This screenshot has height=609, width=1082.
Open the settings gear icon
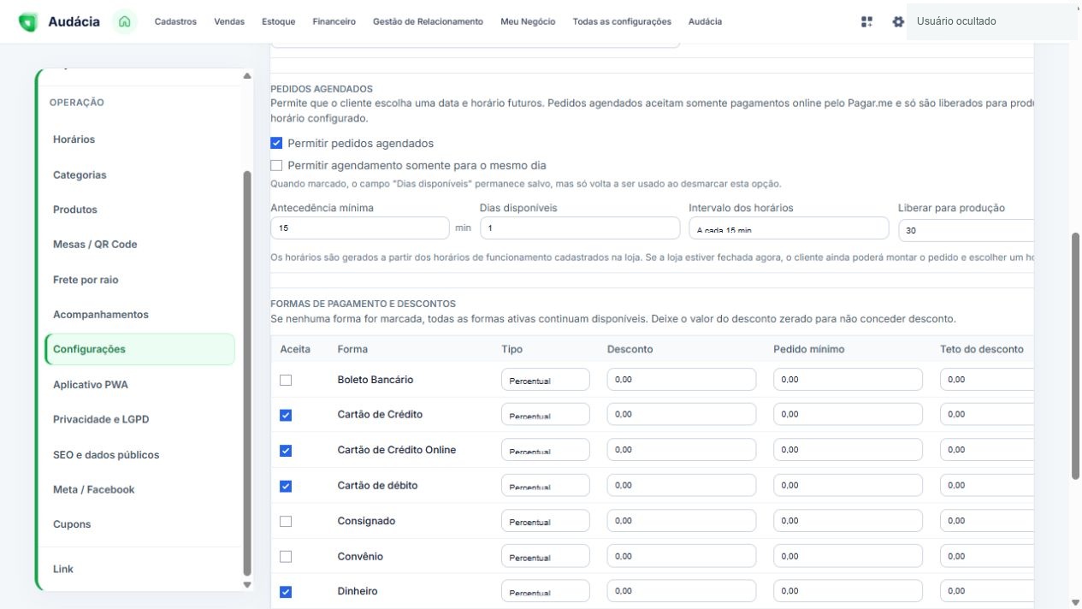pos(898,21)
